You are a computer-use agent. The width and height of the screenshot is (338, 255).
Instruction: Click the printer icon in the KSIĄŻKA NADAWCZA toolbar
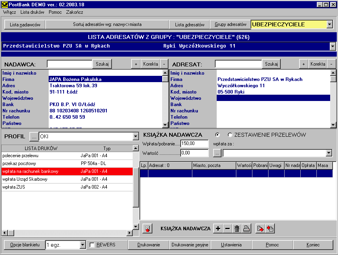[247, 228]
